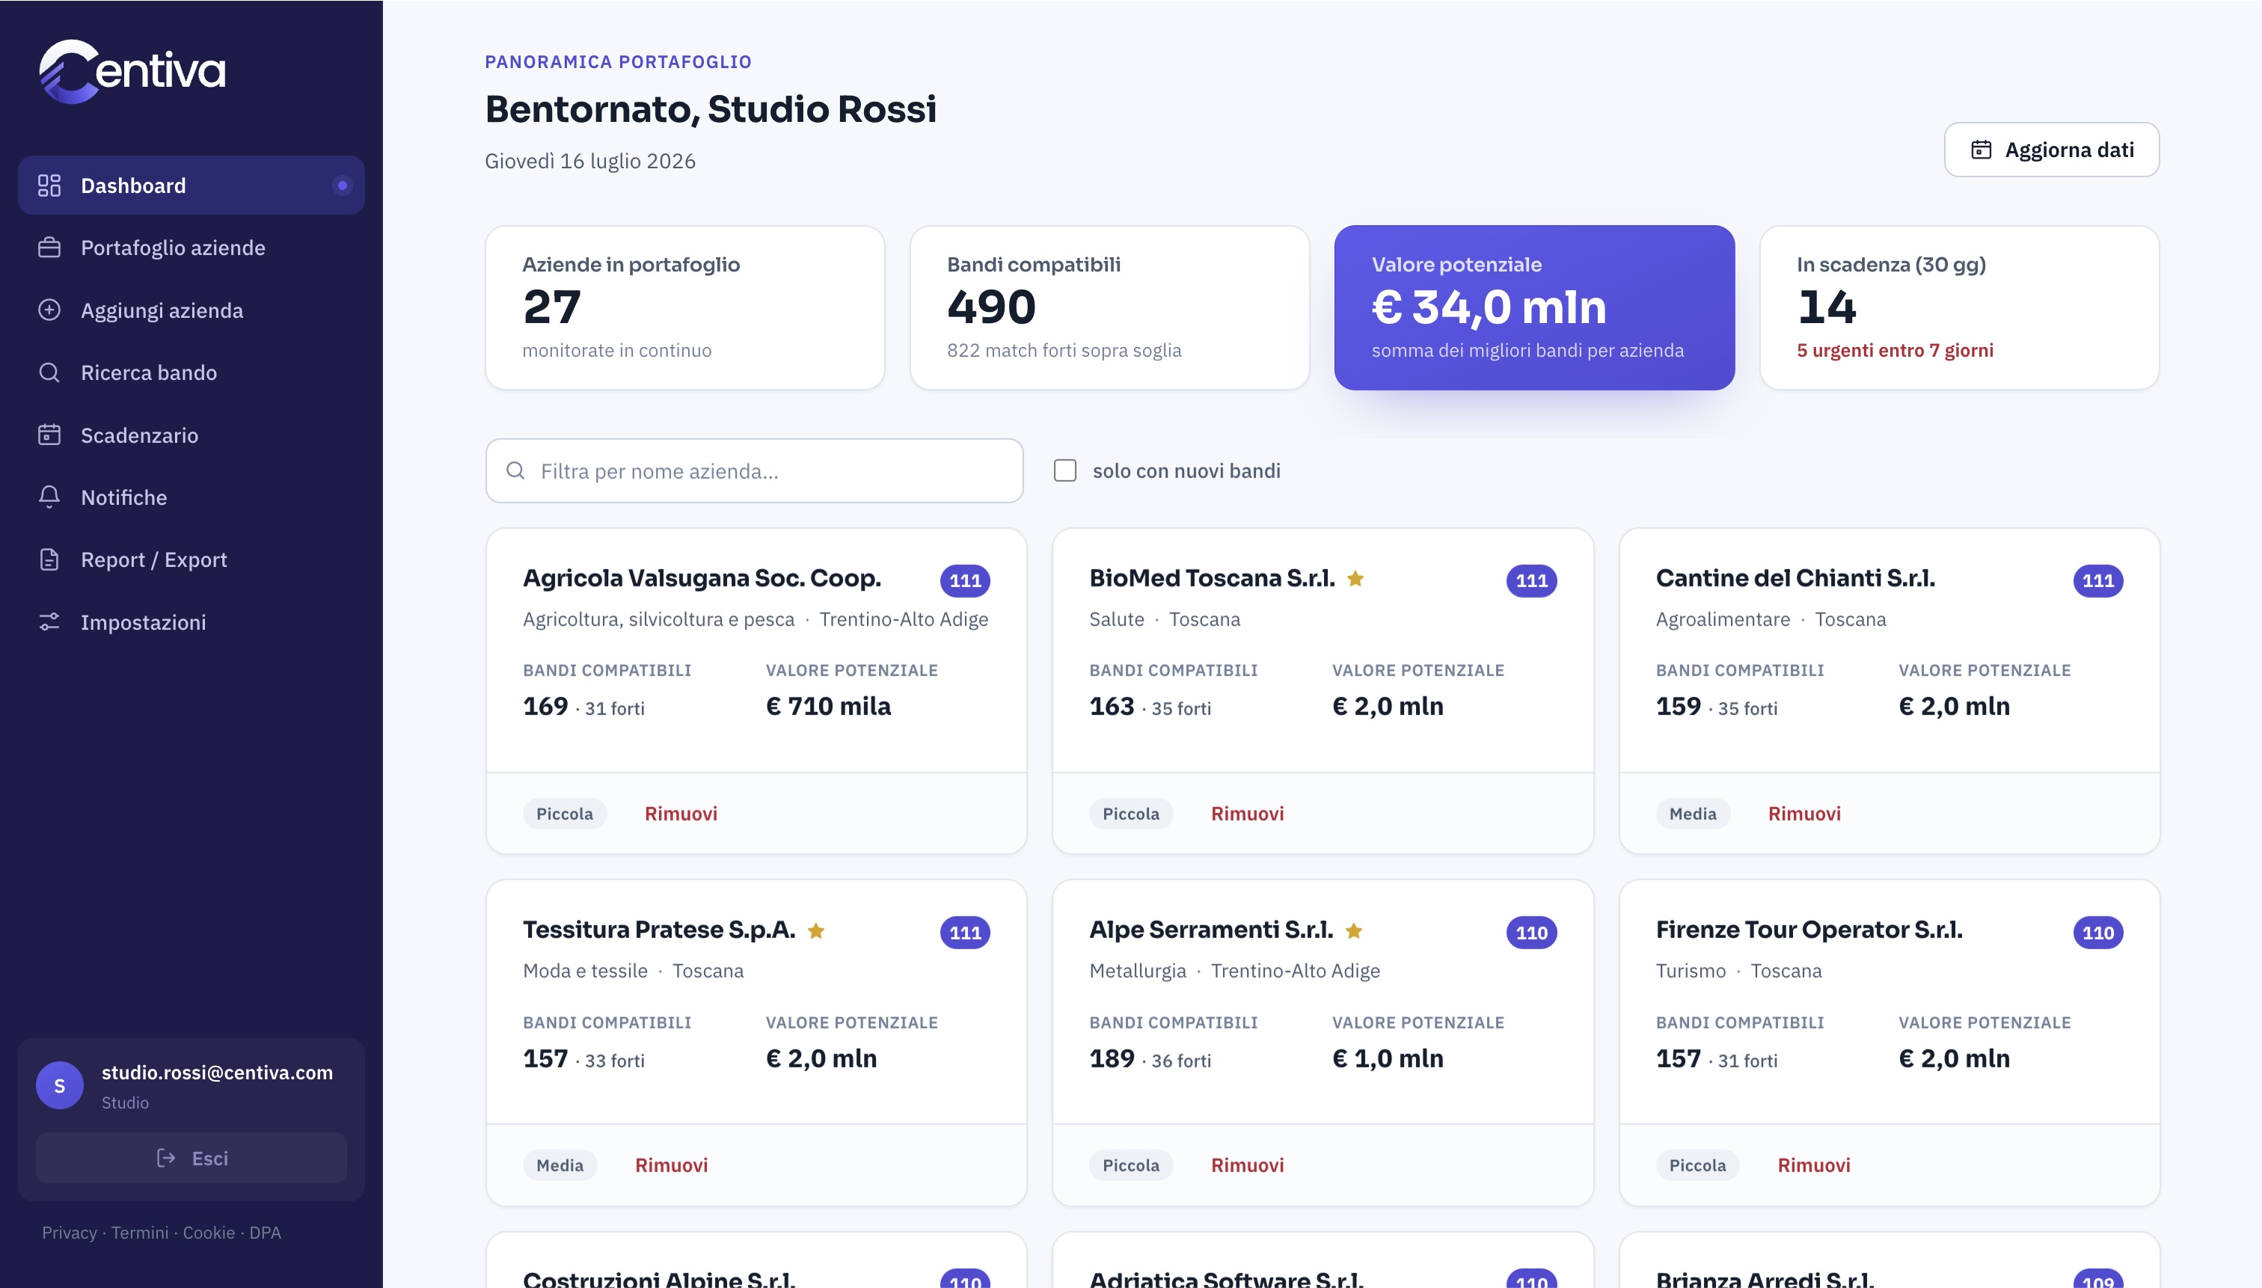Click the Notifiche bell icon
Screen dimensions: 2262x1288
[x=49, y=497]
